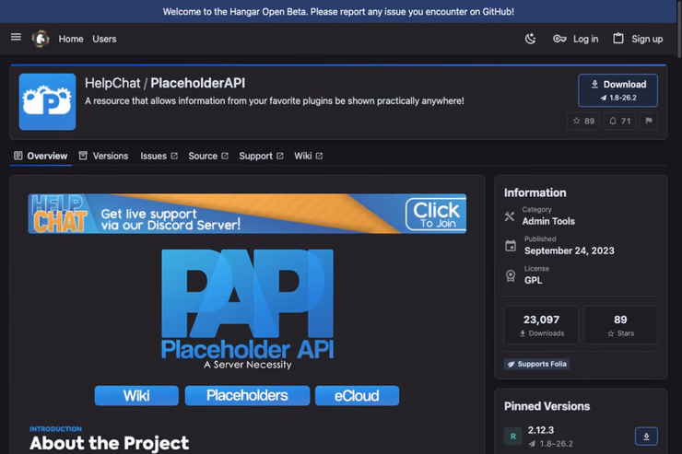Click the license ribbon icon
682x454 pixels.
[511, 275]
